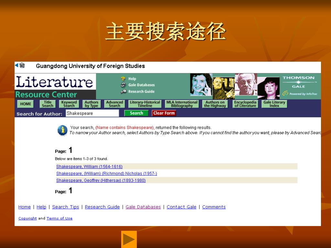331x248 pixels.
Task: Go to the HOME tab
Action: coord(26,104)
